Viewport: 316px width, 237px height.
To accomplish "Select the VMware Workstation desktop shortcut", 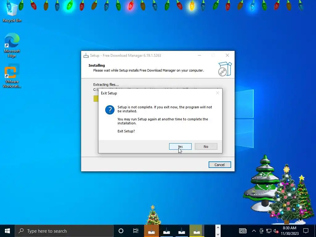I will click(x=12, y=76).
